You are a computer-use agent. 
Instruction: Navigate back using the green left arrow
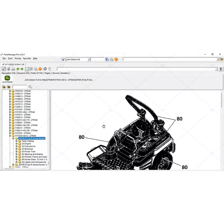point(18,69)
